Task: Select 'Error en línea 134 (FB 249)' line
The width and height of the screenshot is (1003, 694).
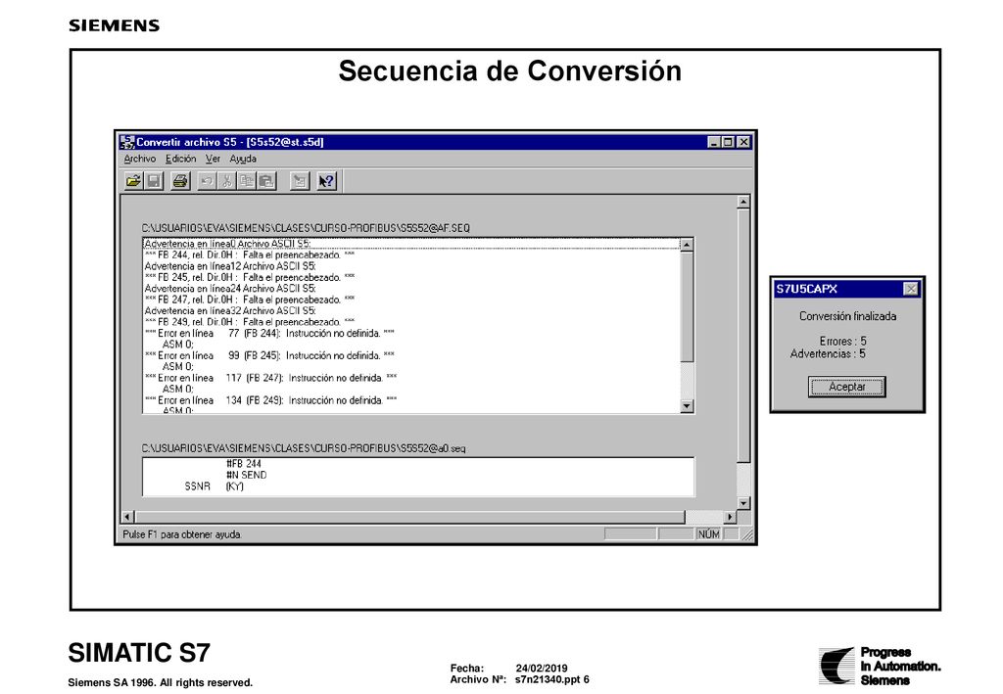Action: tap(411, 400)
